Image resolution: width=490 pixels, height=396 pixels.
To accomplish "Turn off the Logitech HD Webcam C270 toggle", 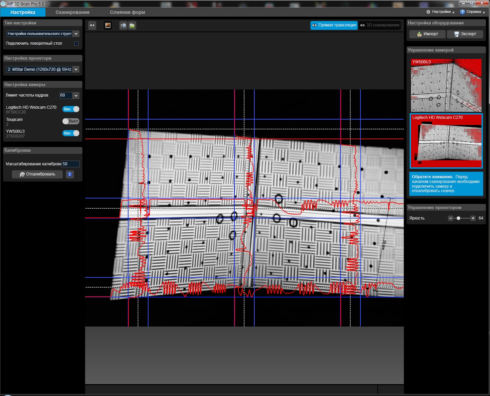I will tap(71, 109).
